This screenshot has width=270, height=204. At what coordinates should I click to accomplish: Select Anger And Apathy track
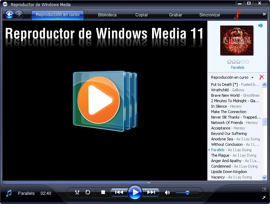click(235, 161)
